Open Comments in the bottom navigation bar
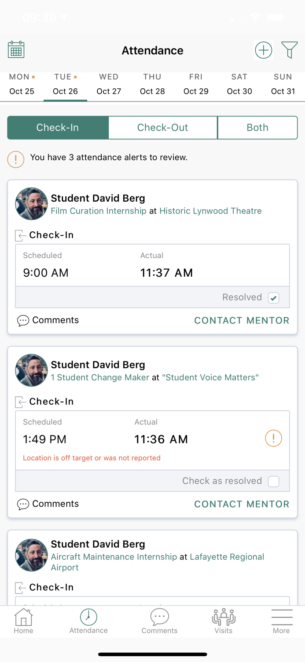 pyautogui.click(x=159, y=621)
